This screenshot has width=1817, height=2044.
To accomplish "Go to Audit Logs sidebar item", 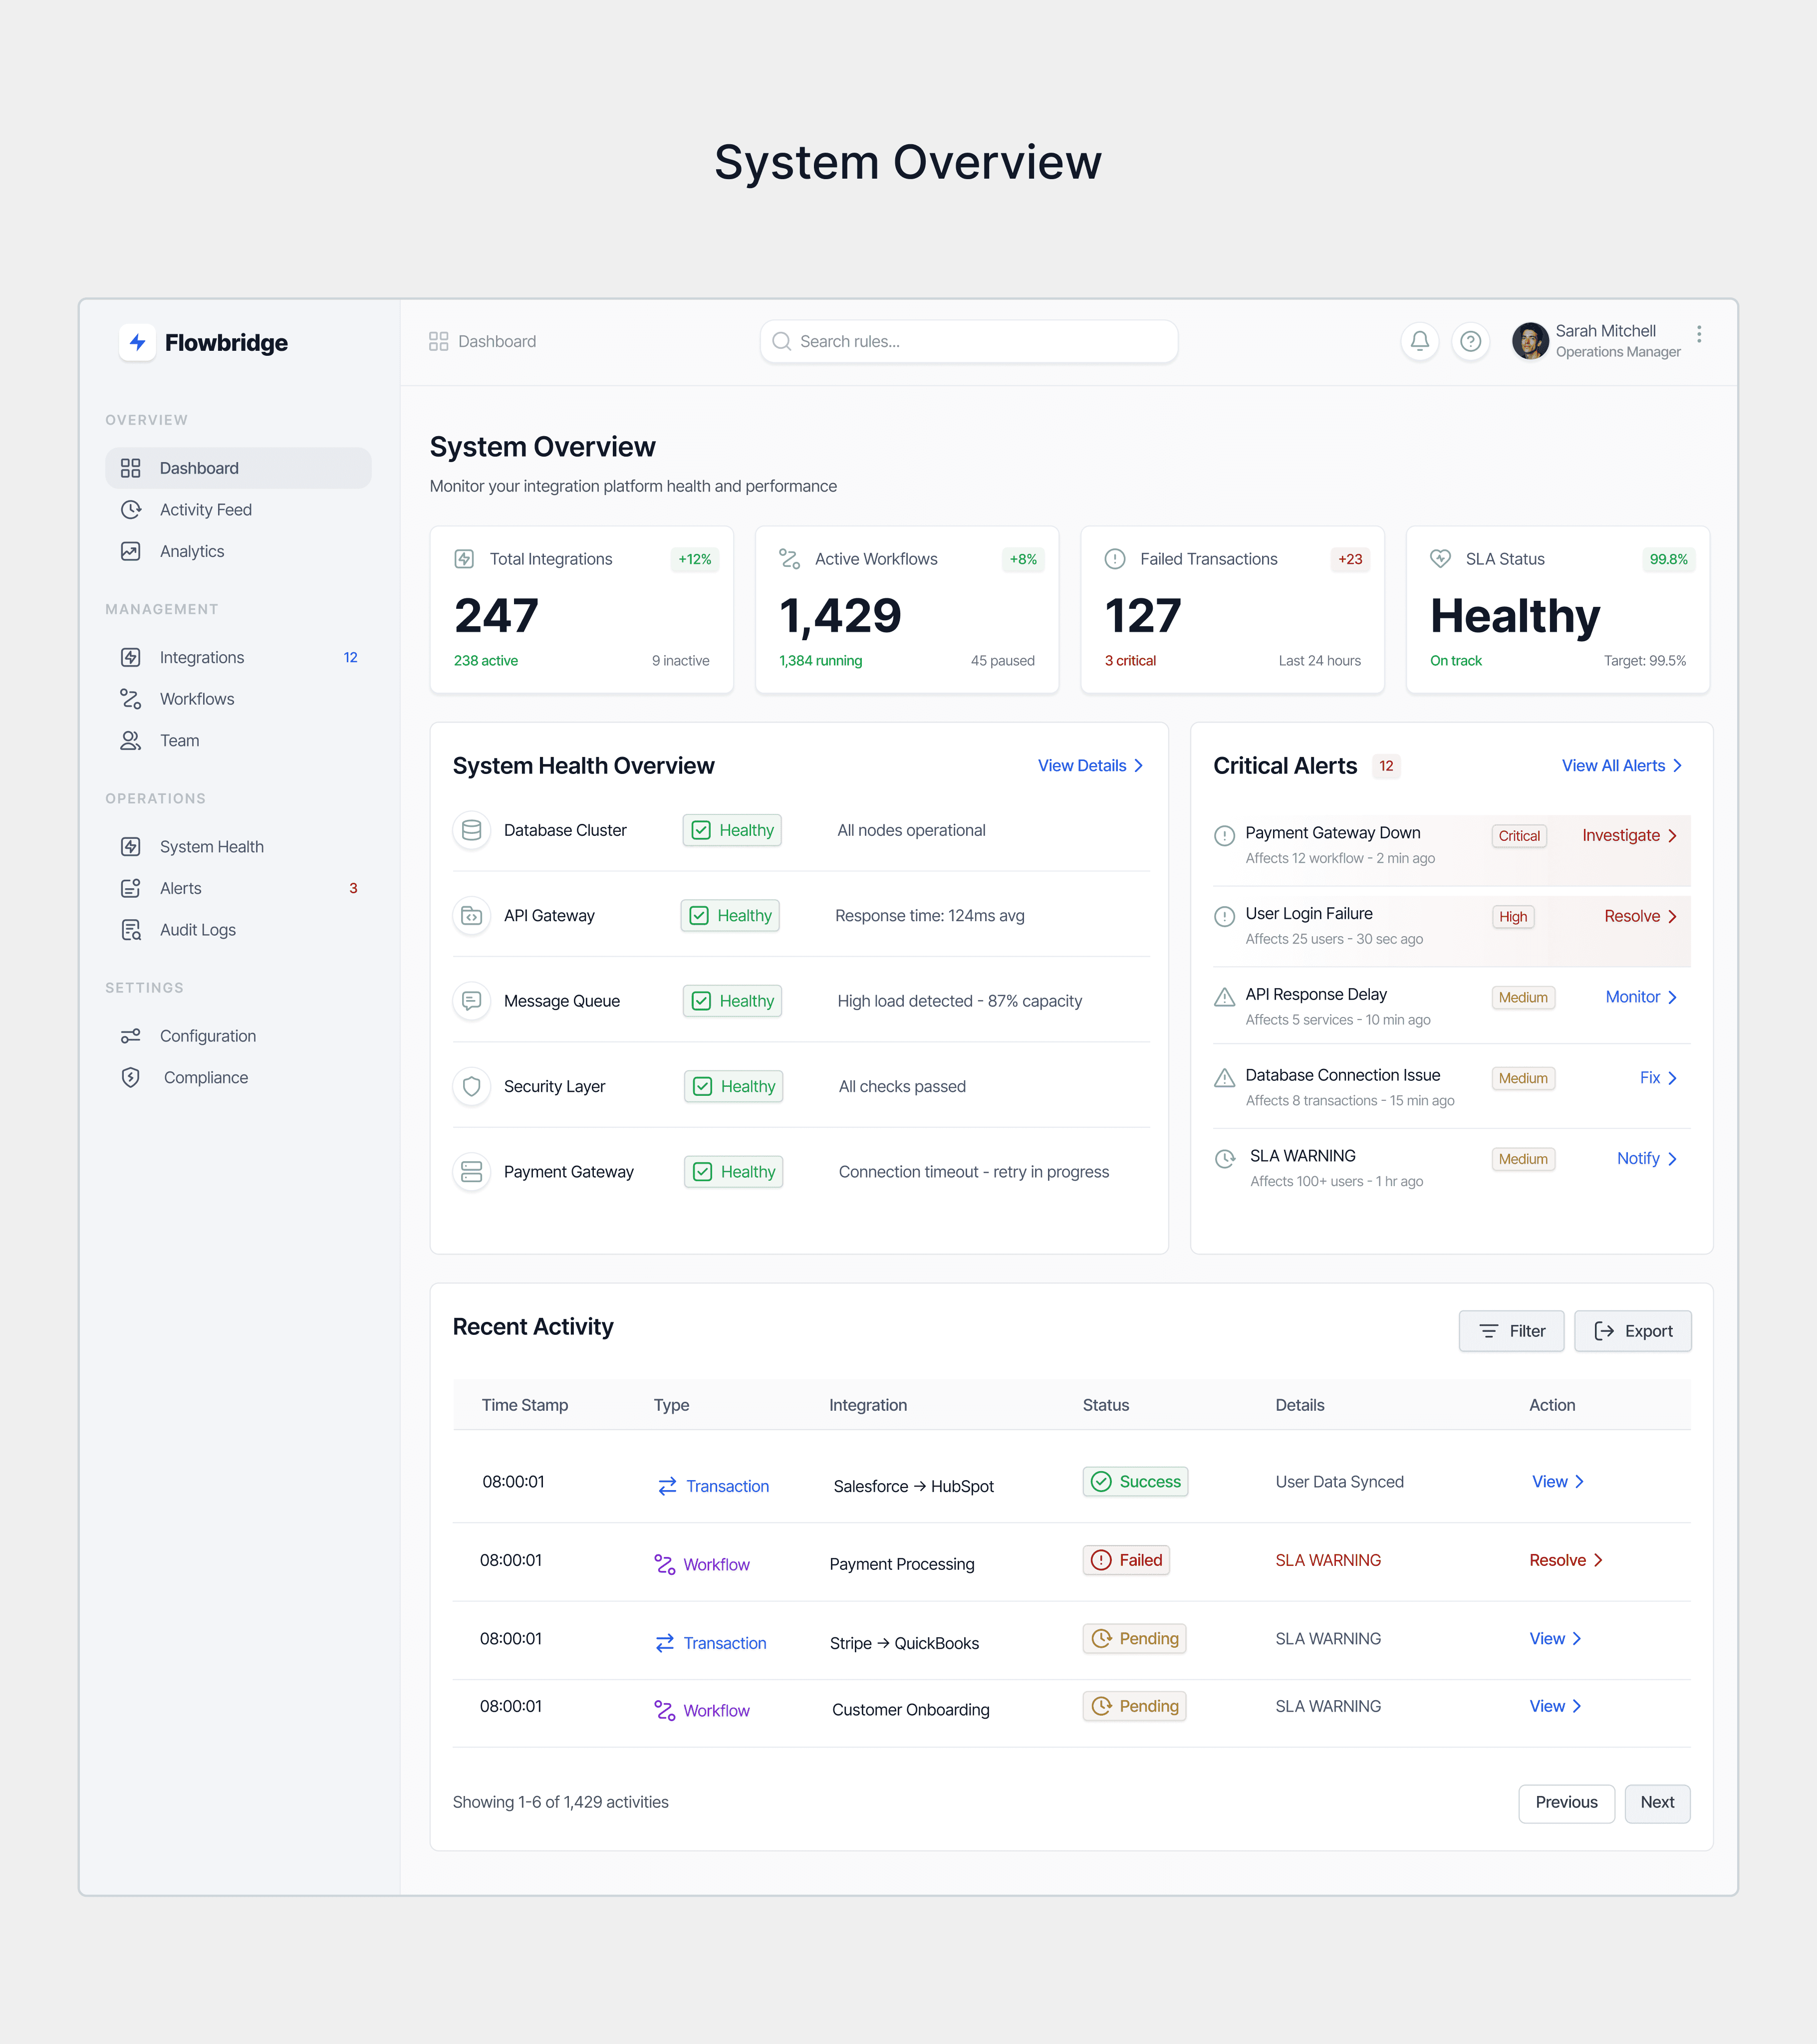I will pyautogui.click(x=198, y=930).
